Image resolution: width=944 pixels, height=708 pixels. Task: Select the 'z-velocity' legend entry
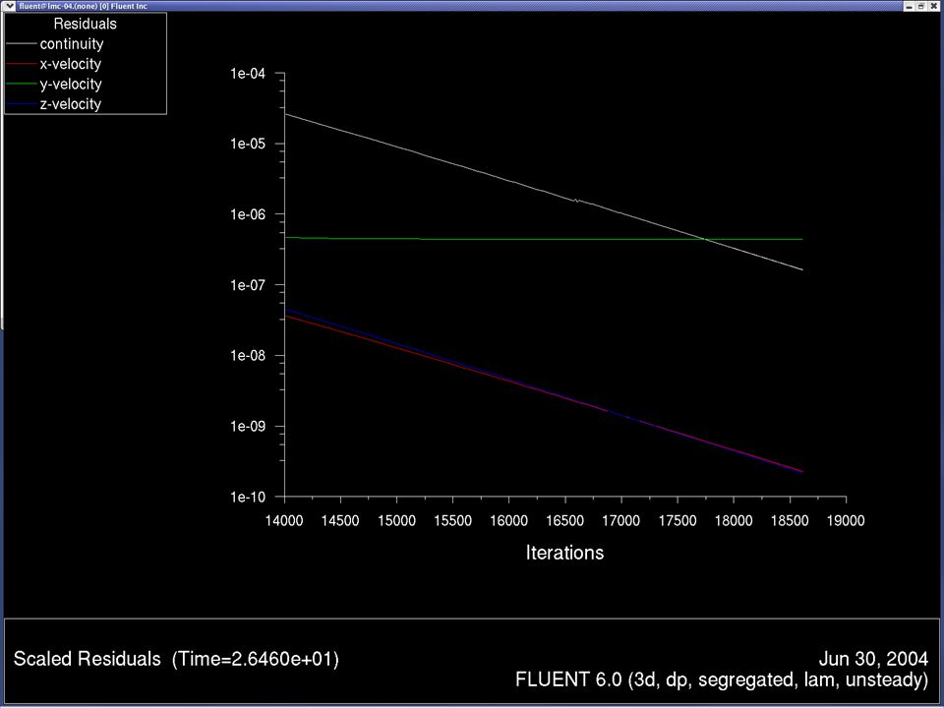pyautogui.click(x=71, y=103)
